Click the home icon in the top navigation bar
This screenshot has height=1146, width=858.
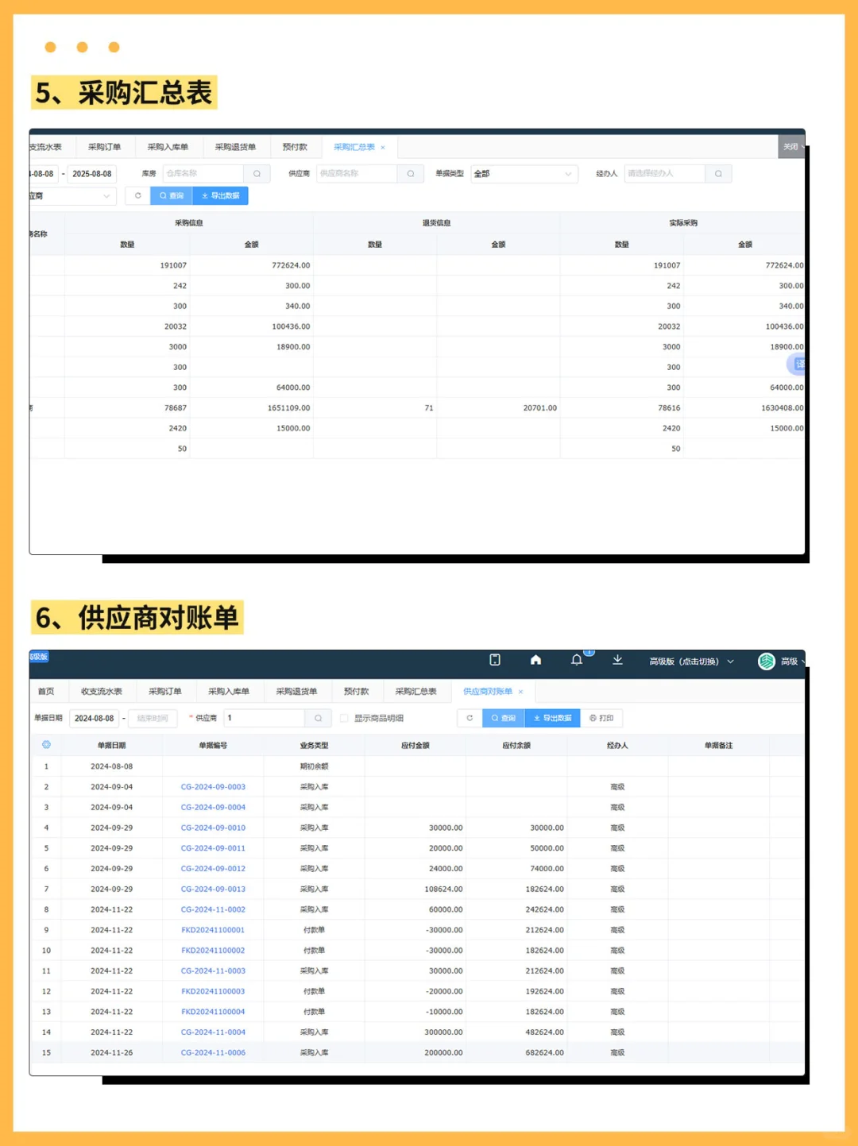point(535,660)
